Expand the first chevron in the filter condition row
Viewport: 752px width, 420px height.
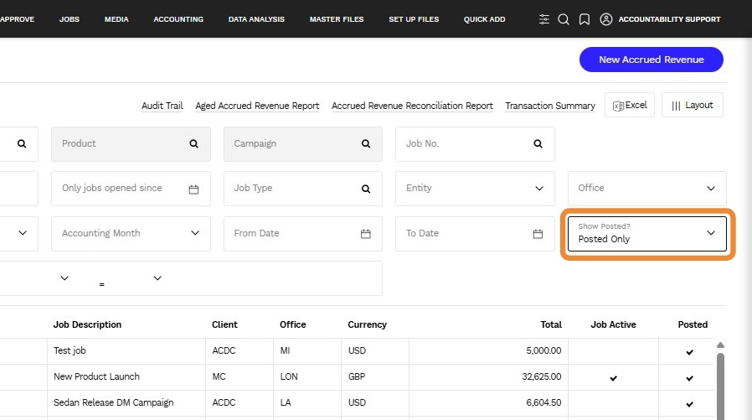[64, 278]
